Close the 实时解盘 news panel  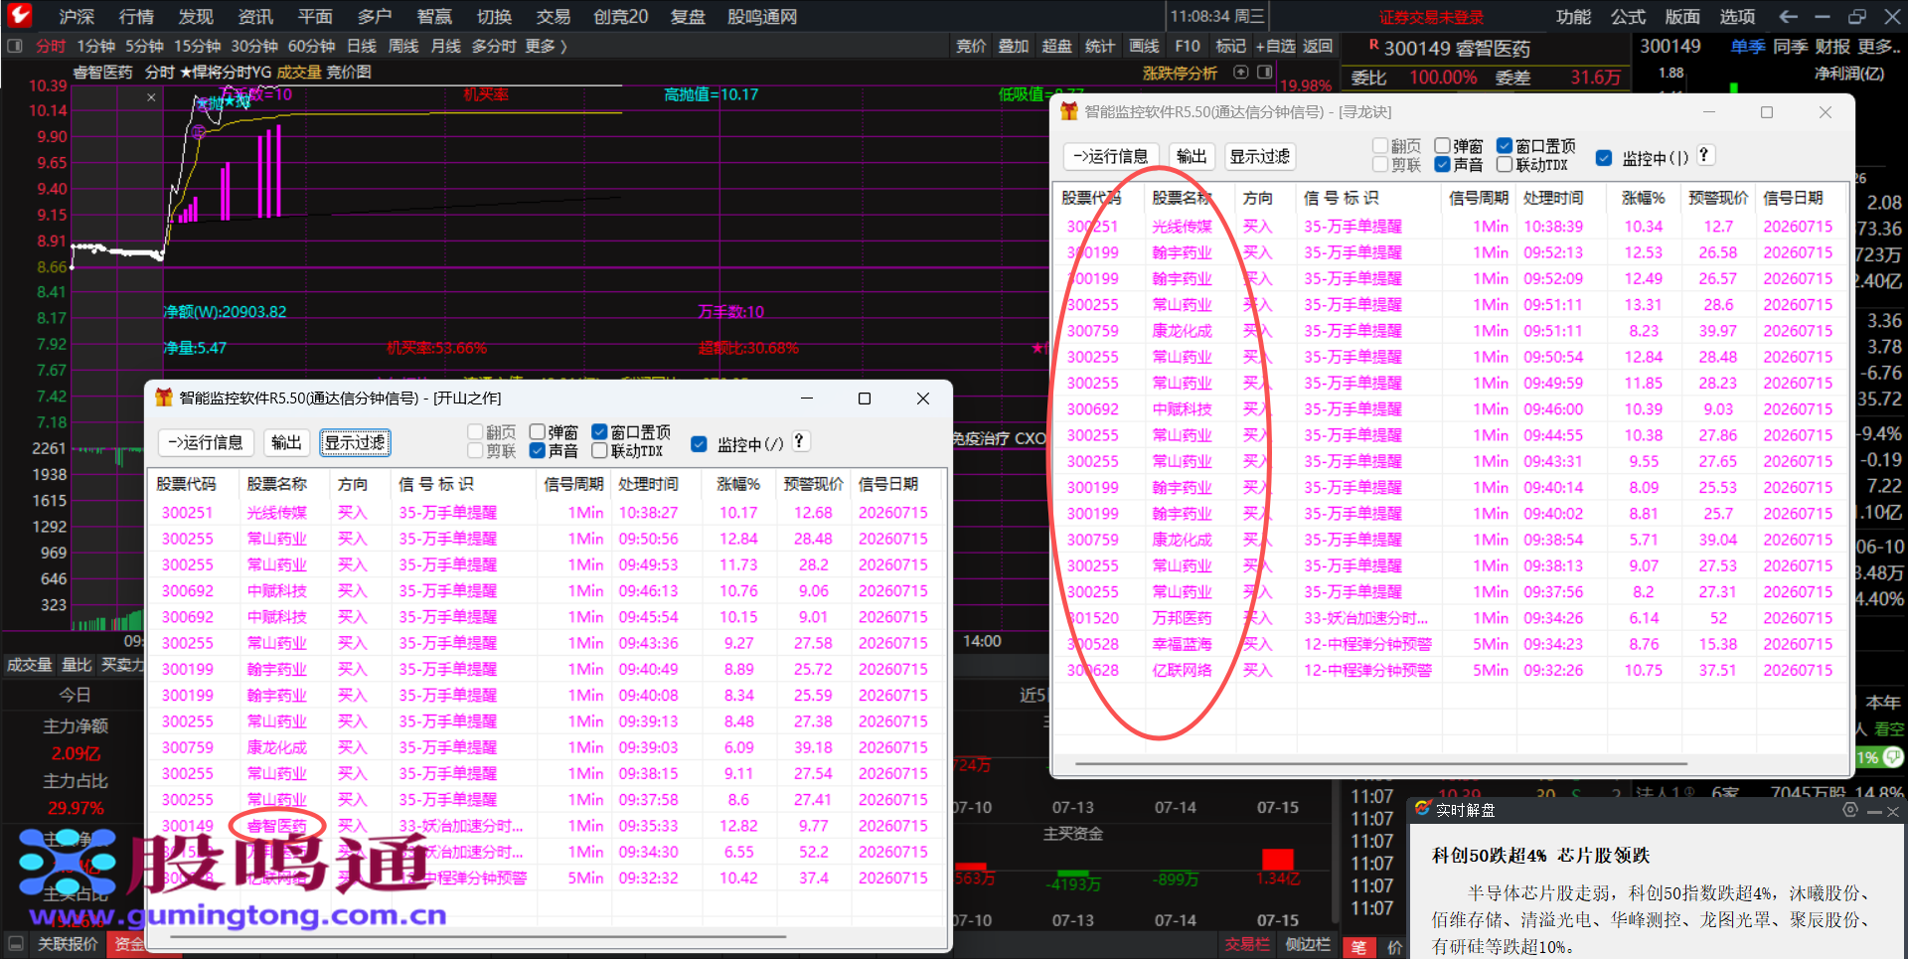pyautogui.click(x=1893, y=811)
